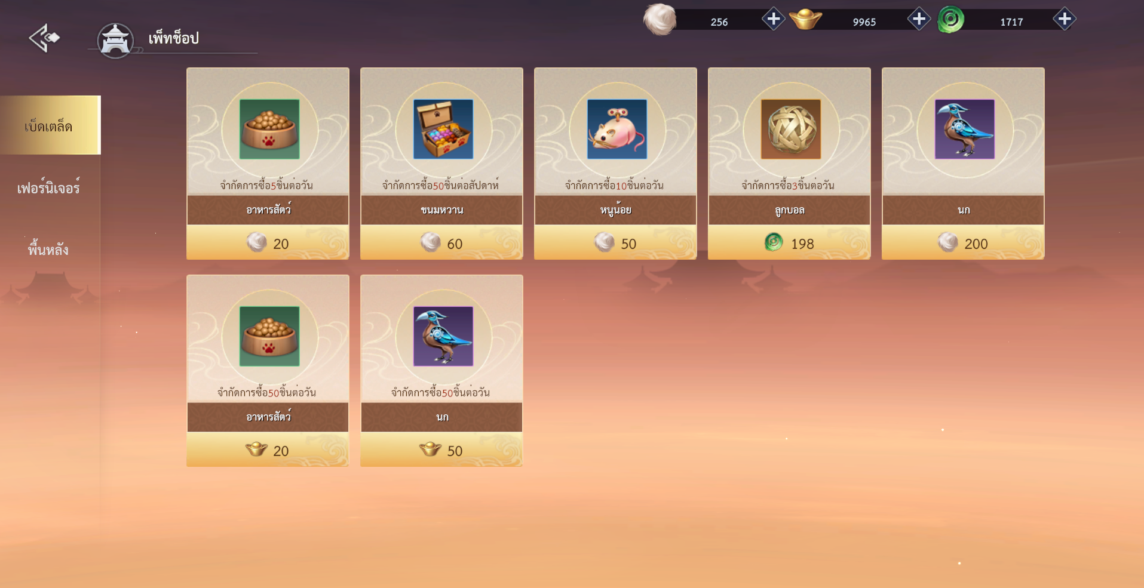Viewport: 1144px width, 588px height.
Task: Click the gold ingot currency icon
Action: click(805, 19)
